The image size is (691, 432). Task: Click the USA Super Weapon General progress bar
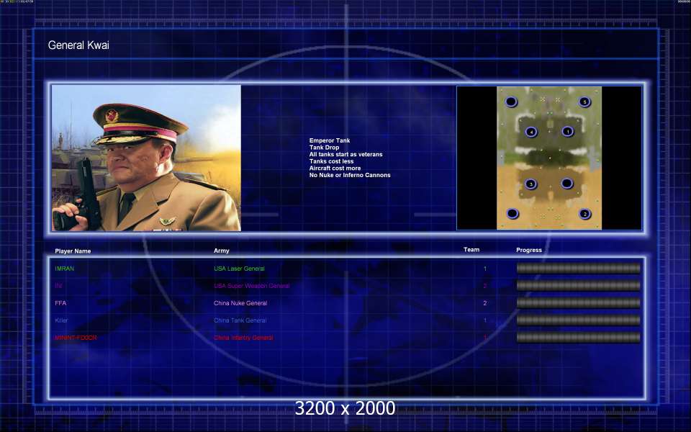point(578,286)
